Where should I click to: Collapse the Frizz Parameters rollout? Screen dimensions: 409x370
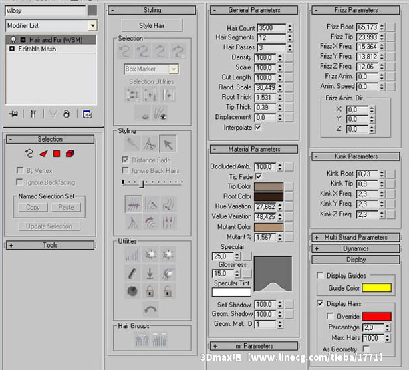coord(356,10)
